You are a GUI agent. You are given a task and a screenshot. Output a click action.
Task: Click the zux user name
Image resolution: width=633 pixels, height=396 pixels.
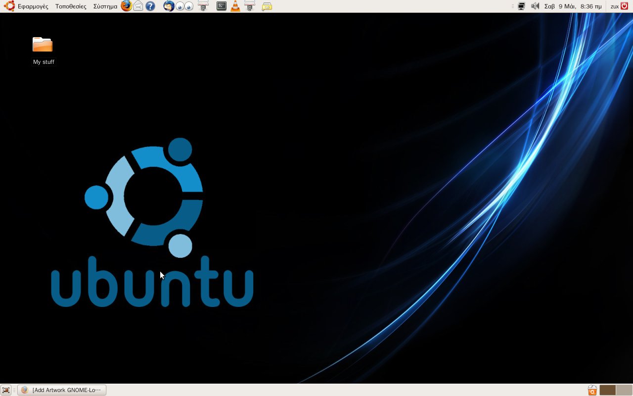[615, 6]
